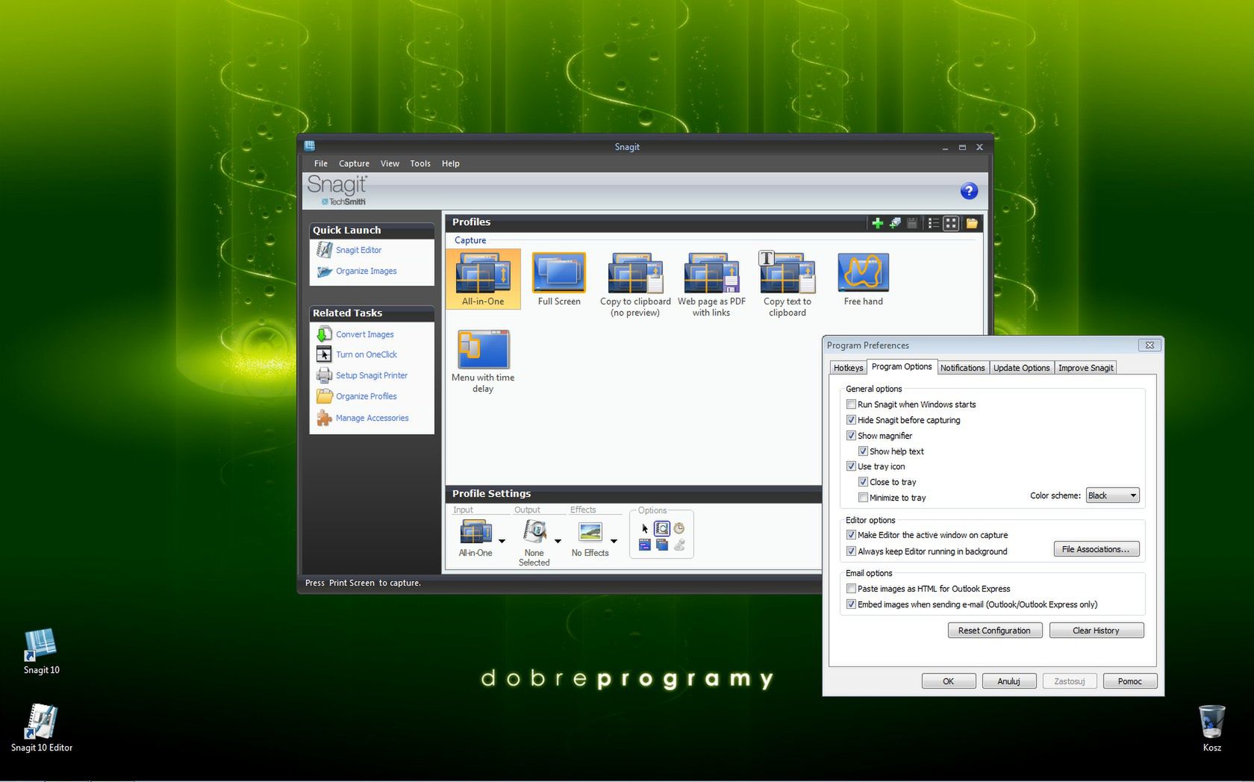Switch to the Hotkeys tab

(848, 368)
